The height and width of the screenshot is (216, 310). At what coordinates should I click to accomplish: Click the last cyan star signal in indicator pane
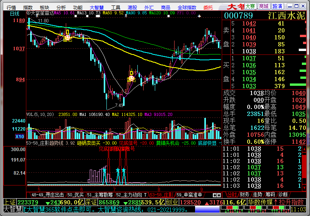[x=123, y=170]
